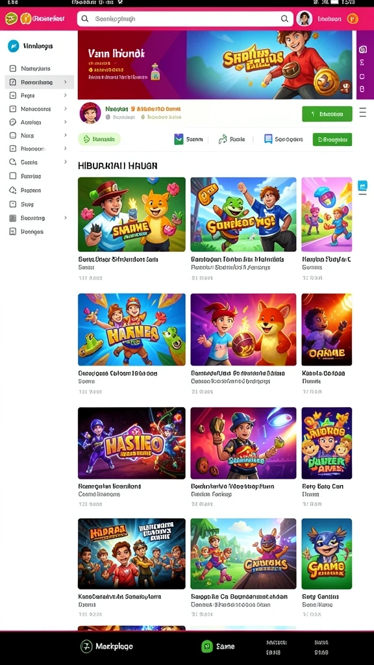Open the user avatar photo in the pink header
This screenshot has width=374, height=665.
(x=304, y=19)
